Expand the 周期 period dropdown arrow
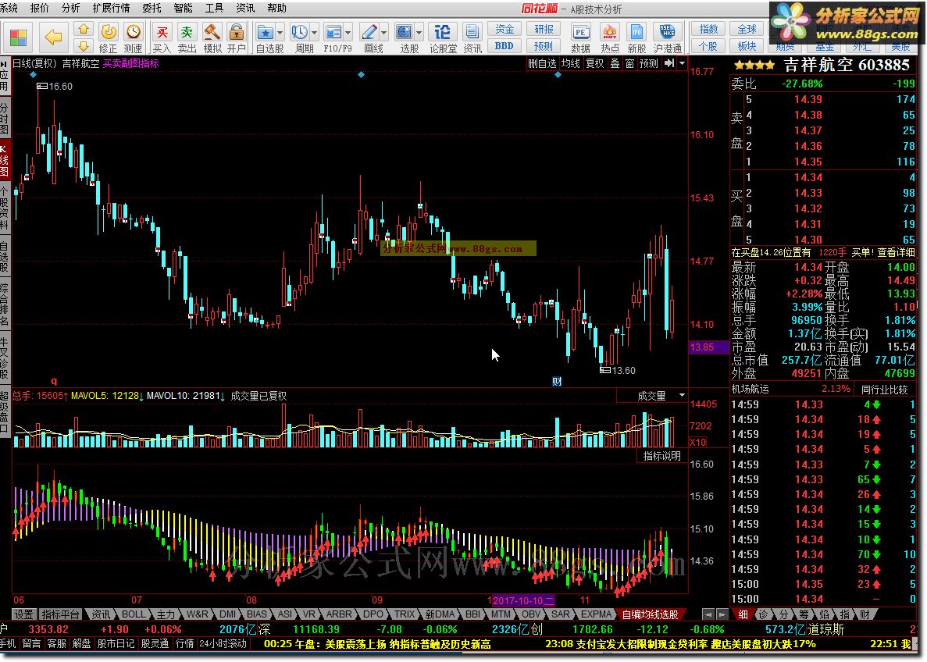 pyautogui.click(x=315, y=32)
